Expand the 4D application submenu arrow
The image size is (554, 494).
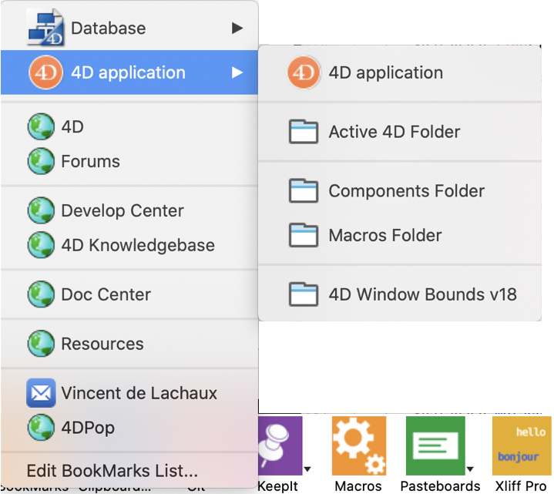point(237,72)
